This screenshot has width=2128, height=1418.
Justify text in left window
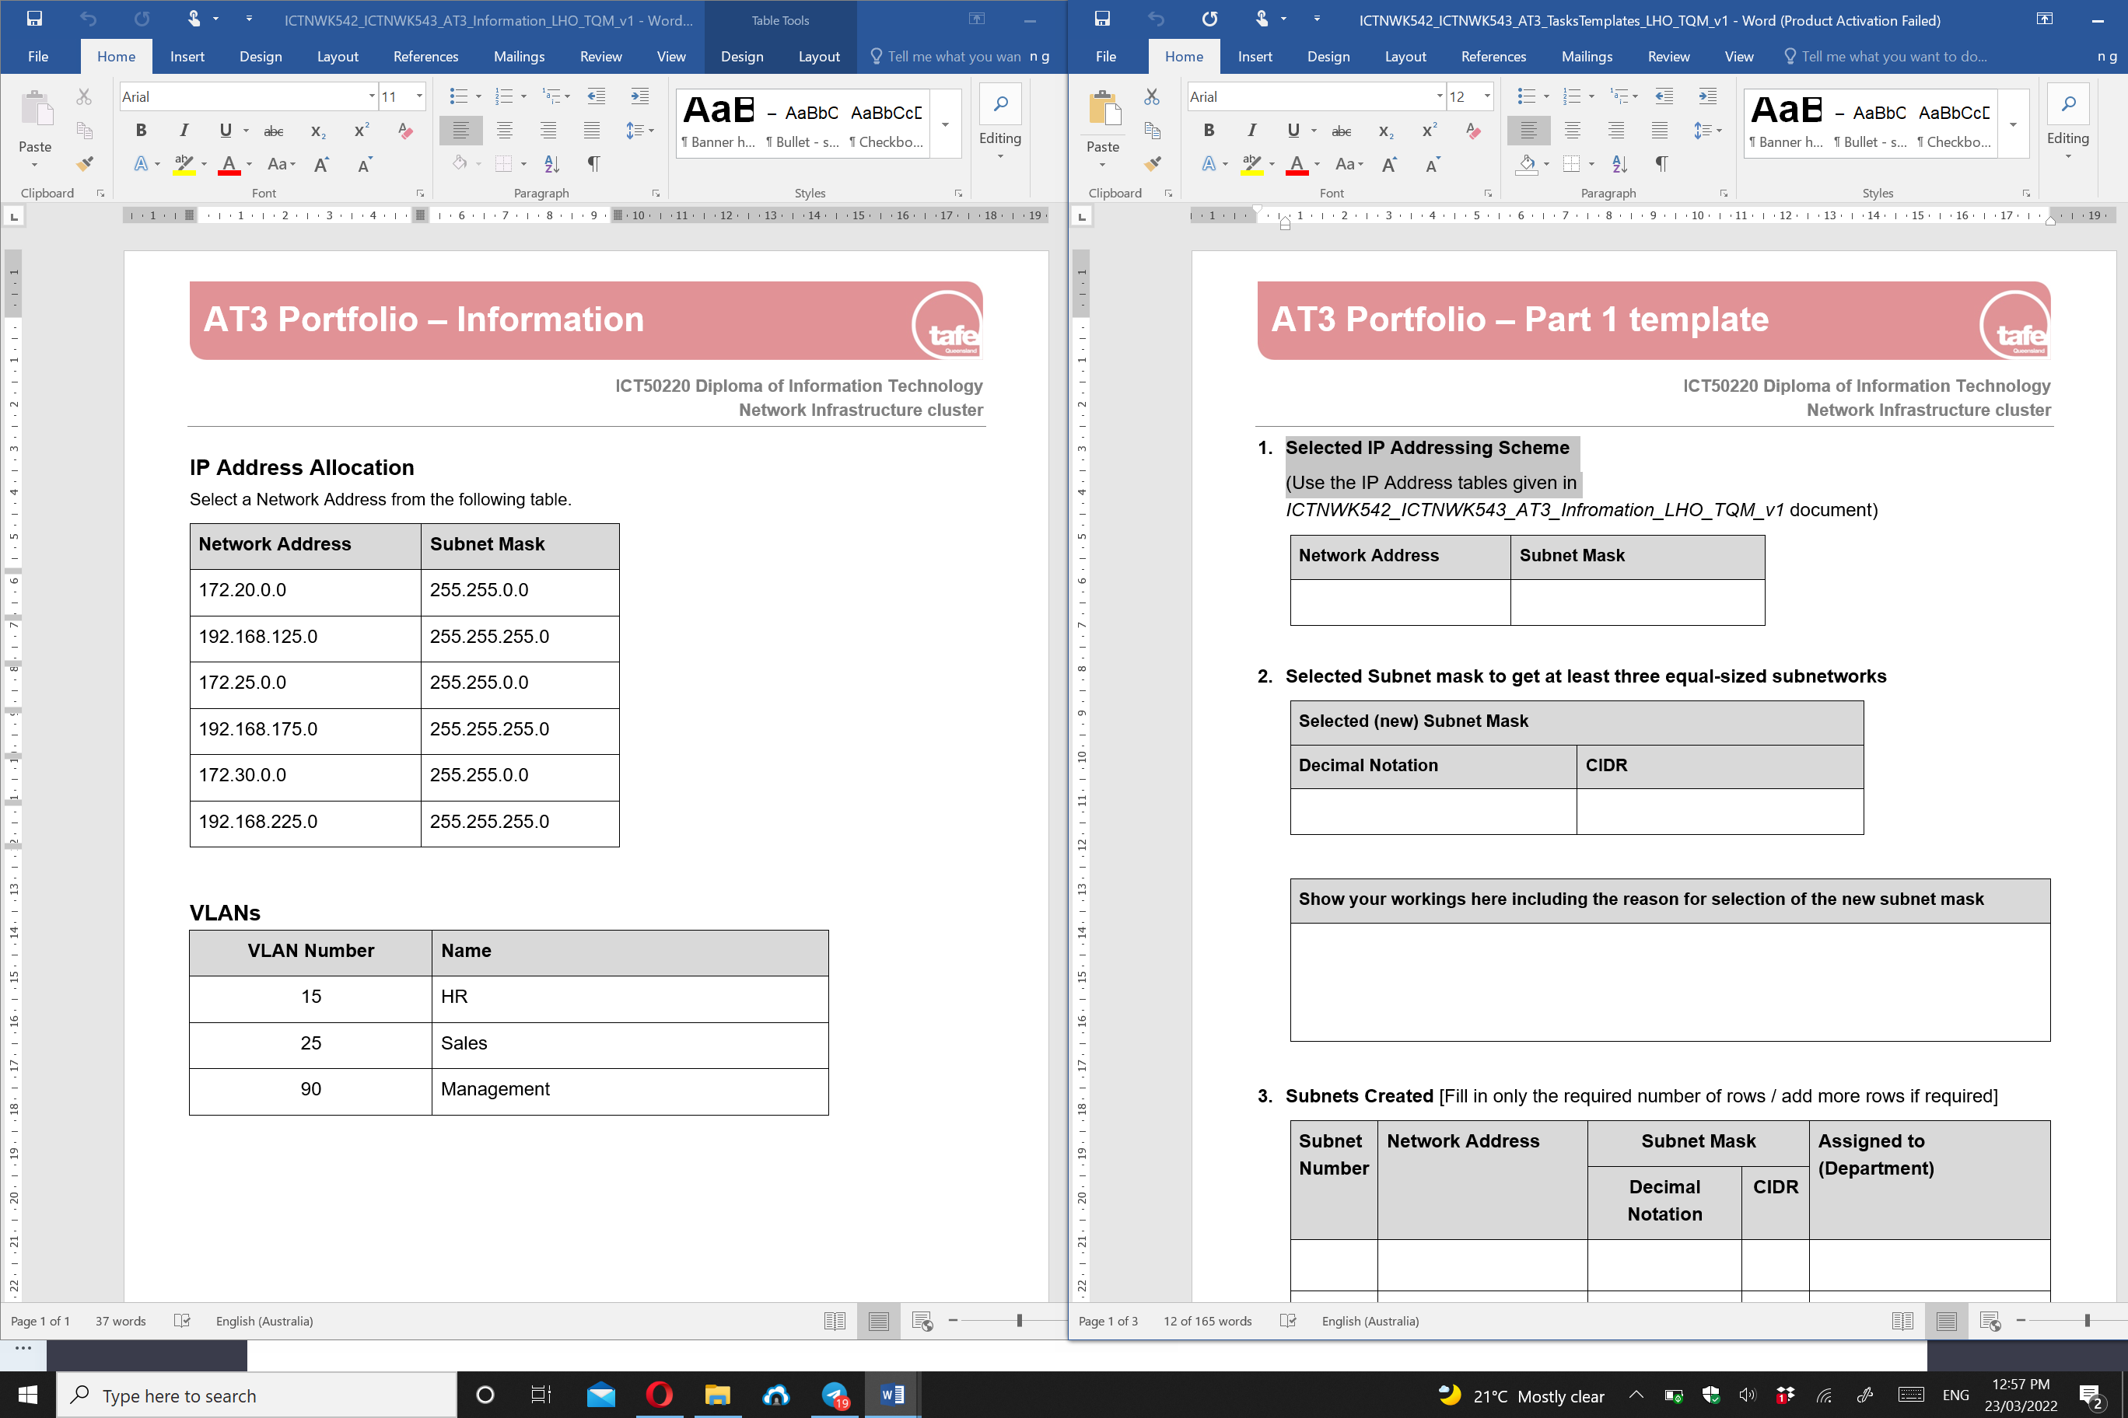click(591, 131)
